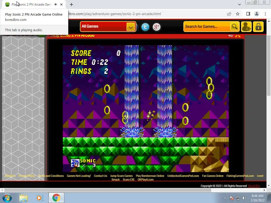Open Fan Games Online link
This screenshot has height=203, width=271.
213,176
